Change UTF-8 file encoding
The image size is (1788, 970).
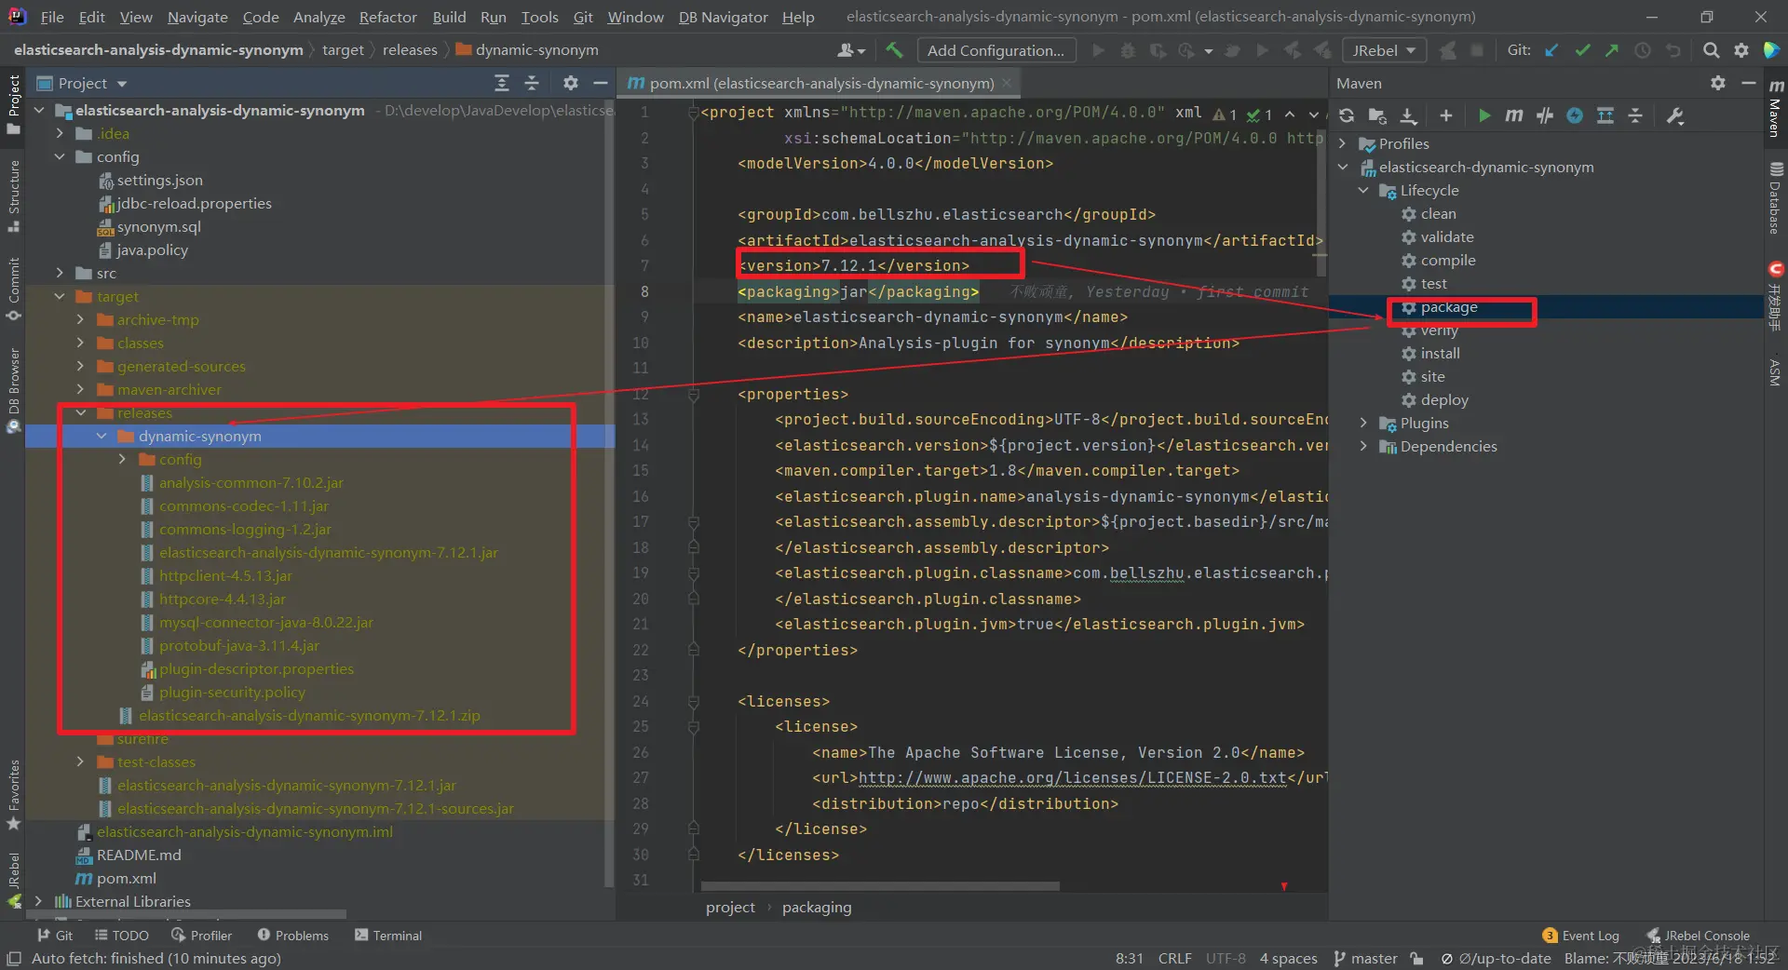pos(1226,959)
